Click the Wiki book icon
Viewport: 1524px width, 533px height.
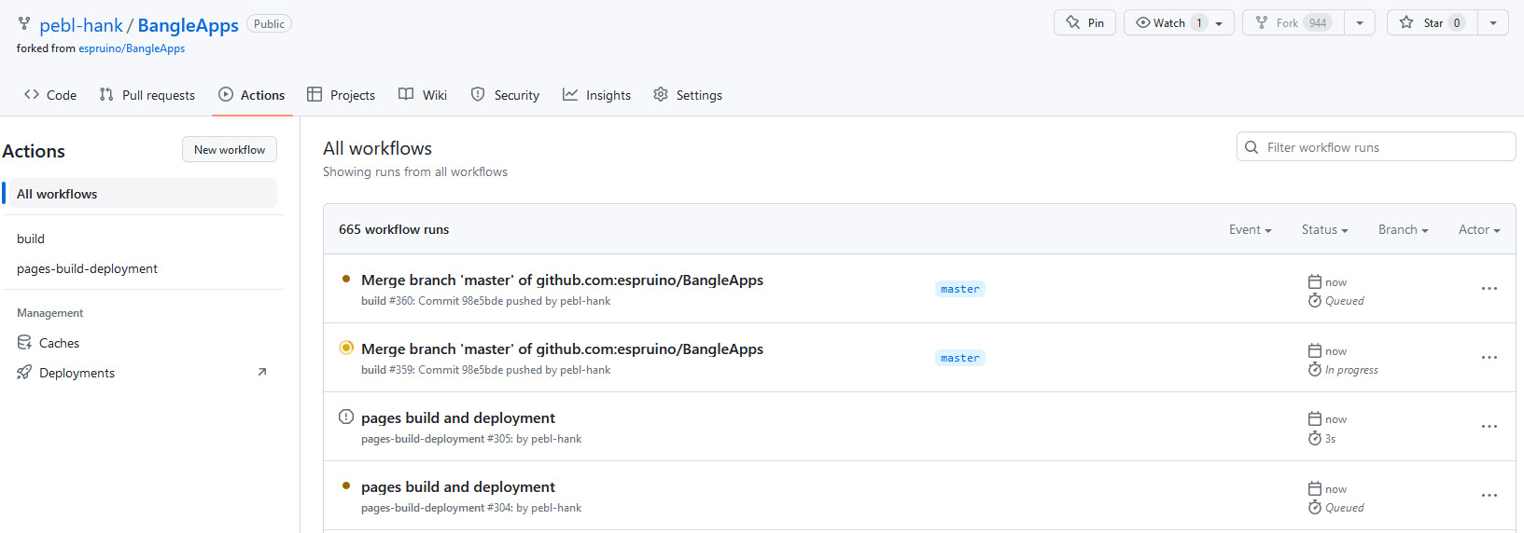click(406, 94)
